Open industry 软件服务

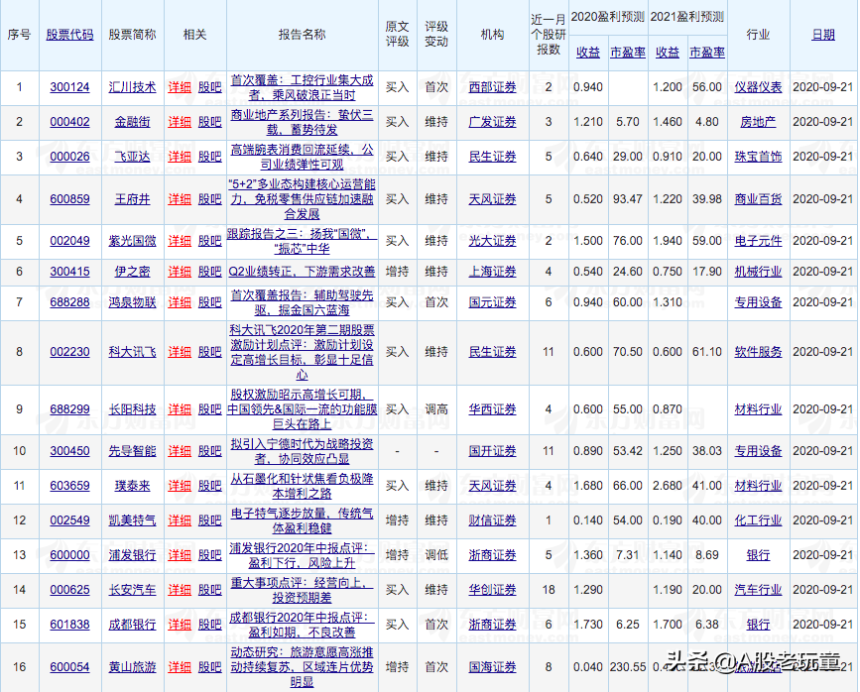pyautogui.click(x=758, y=352)
